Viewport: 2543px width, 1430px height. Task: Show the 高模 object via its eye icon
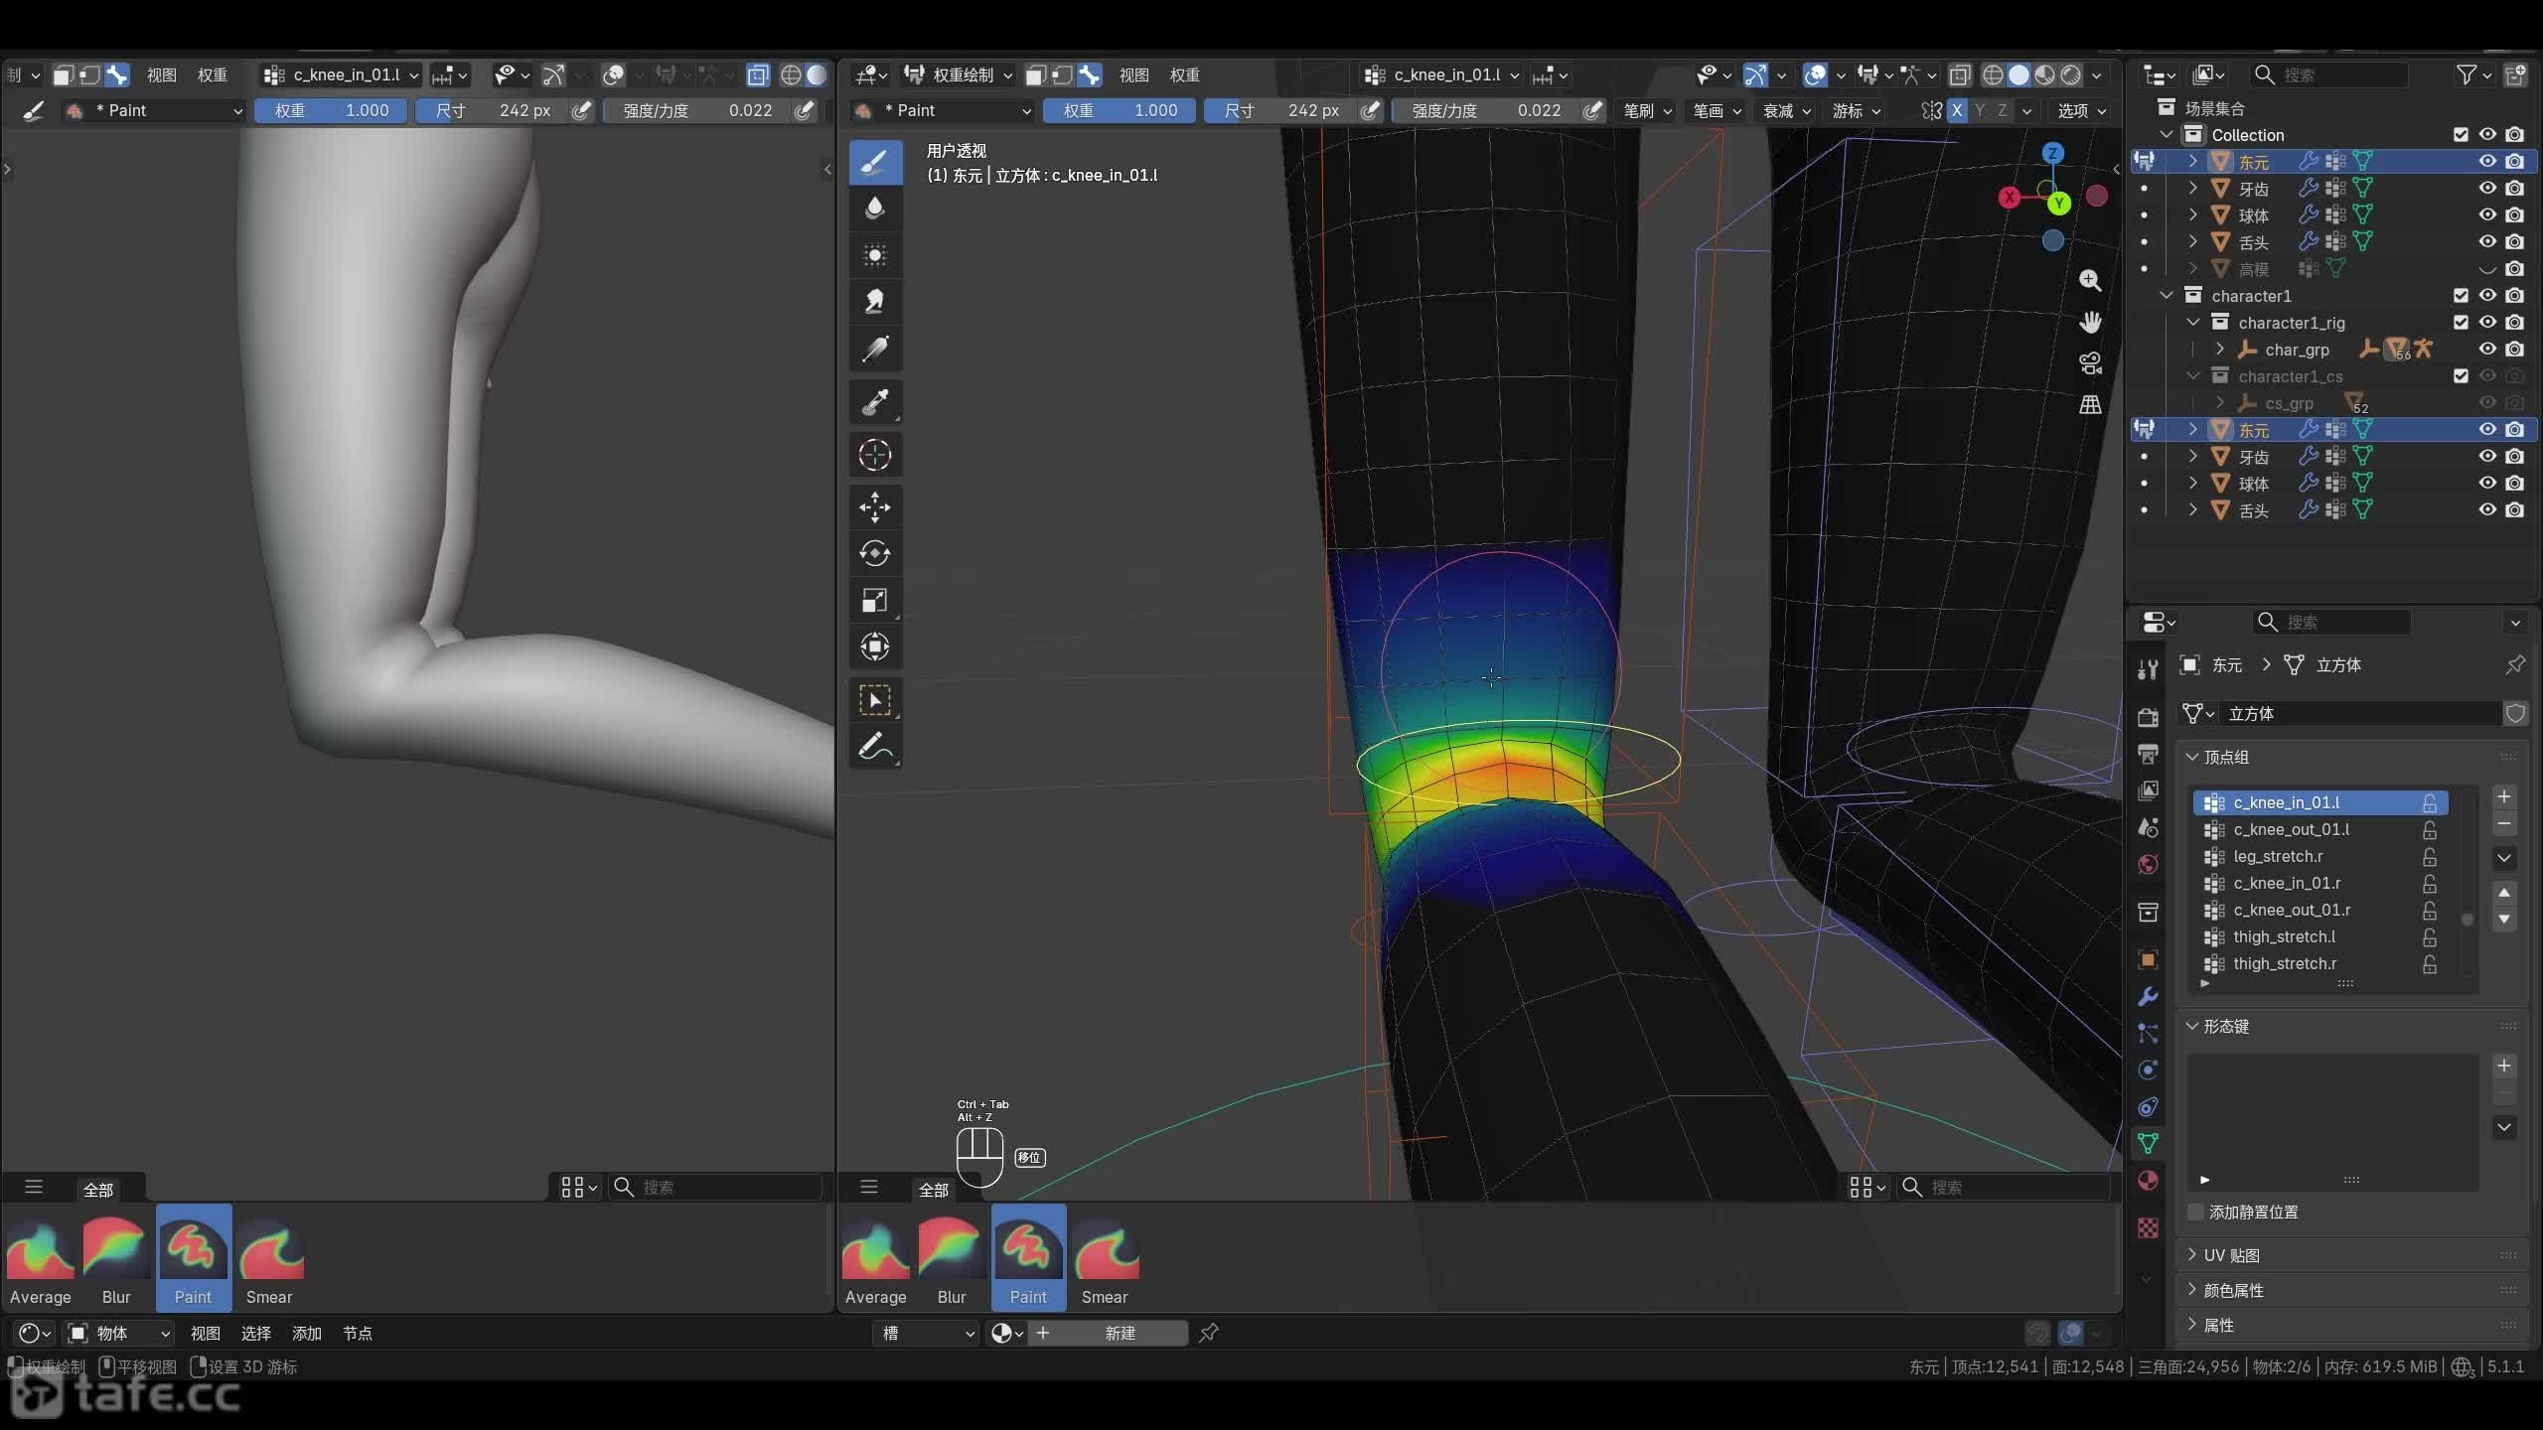click(x=2487, y=269)
